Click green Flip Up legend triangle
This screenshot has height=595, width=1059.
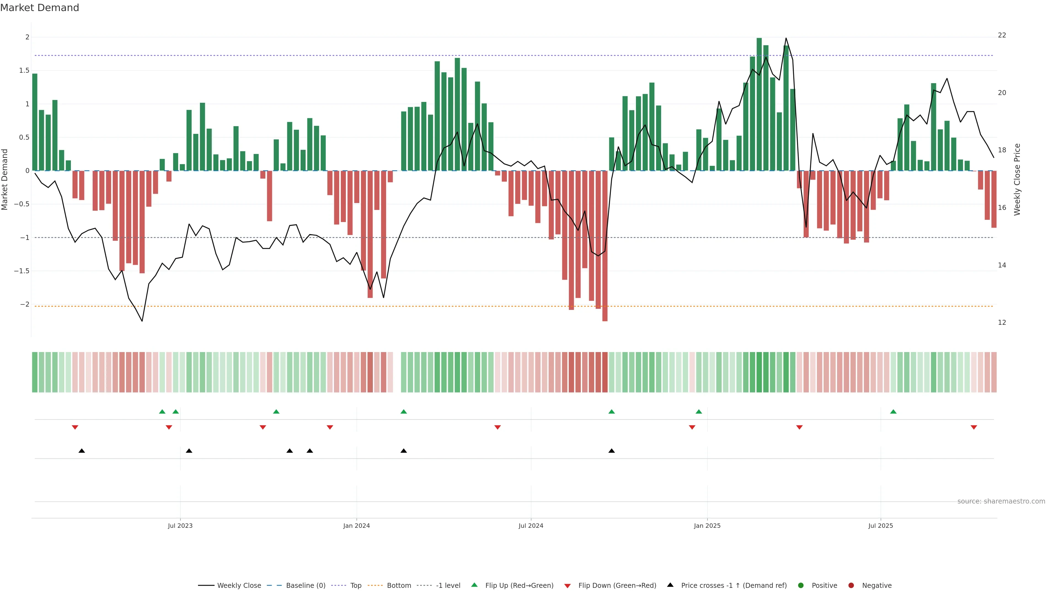(474, 585)
